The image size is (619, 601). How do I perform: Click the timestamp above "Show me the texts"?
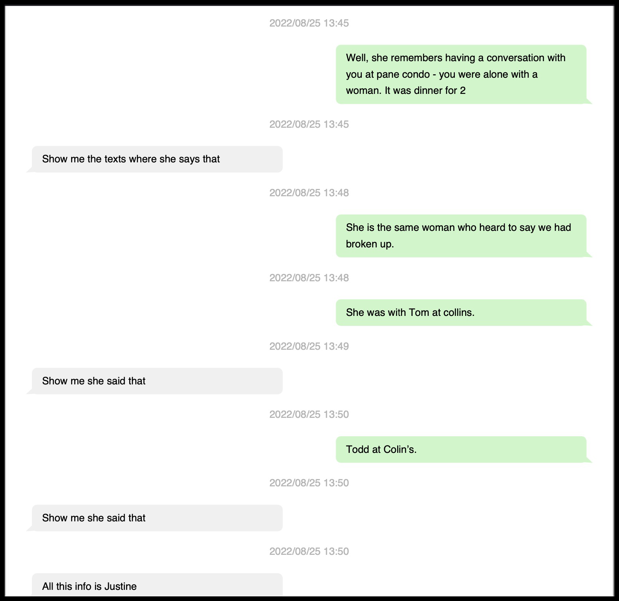click(309, 124)
